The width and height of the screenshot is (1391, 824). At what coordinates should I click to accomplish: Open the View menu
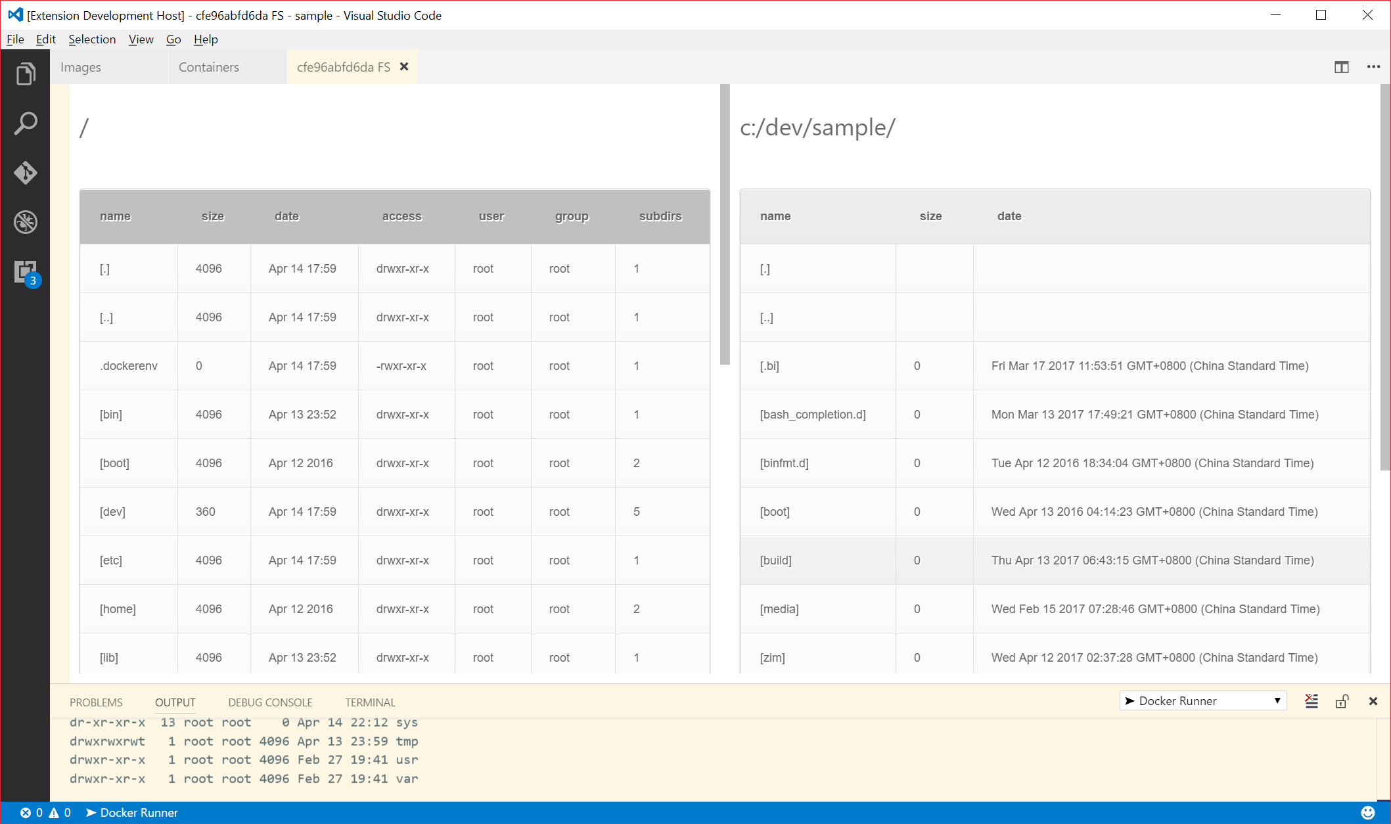click(x=141, y=39)
